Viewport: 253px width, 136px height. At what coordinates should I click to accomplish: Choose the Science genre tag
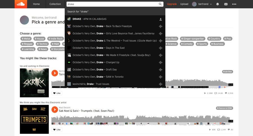coord(171,44)
